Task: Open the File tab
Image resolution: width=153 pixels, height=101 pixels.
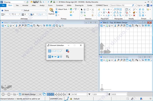Action: (x=3, y=5)
